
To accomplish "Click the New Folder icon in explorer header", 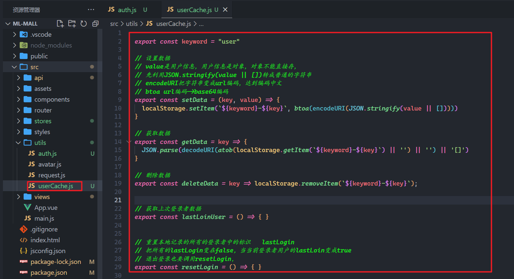I will 72,24.
